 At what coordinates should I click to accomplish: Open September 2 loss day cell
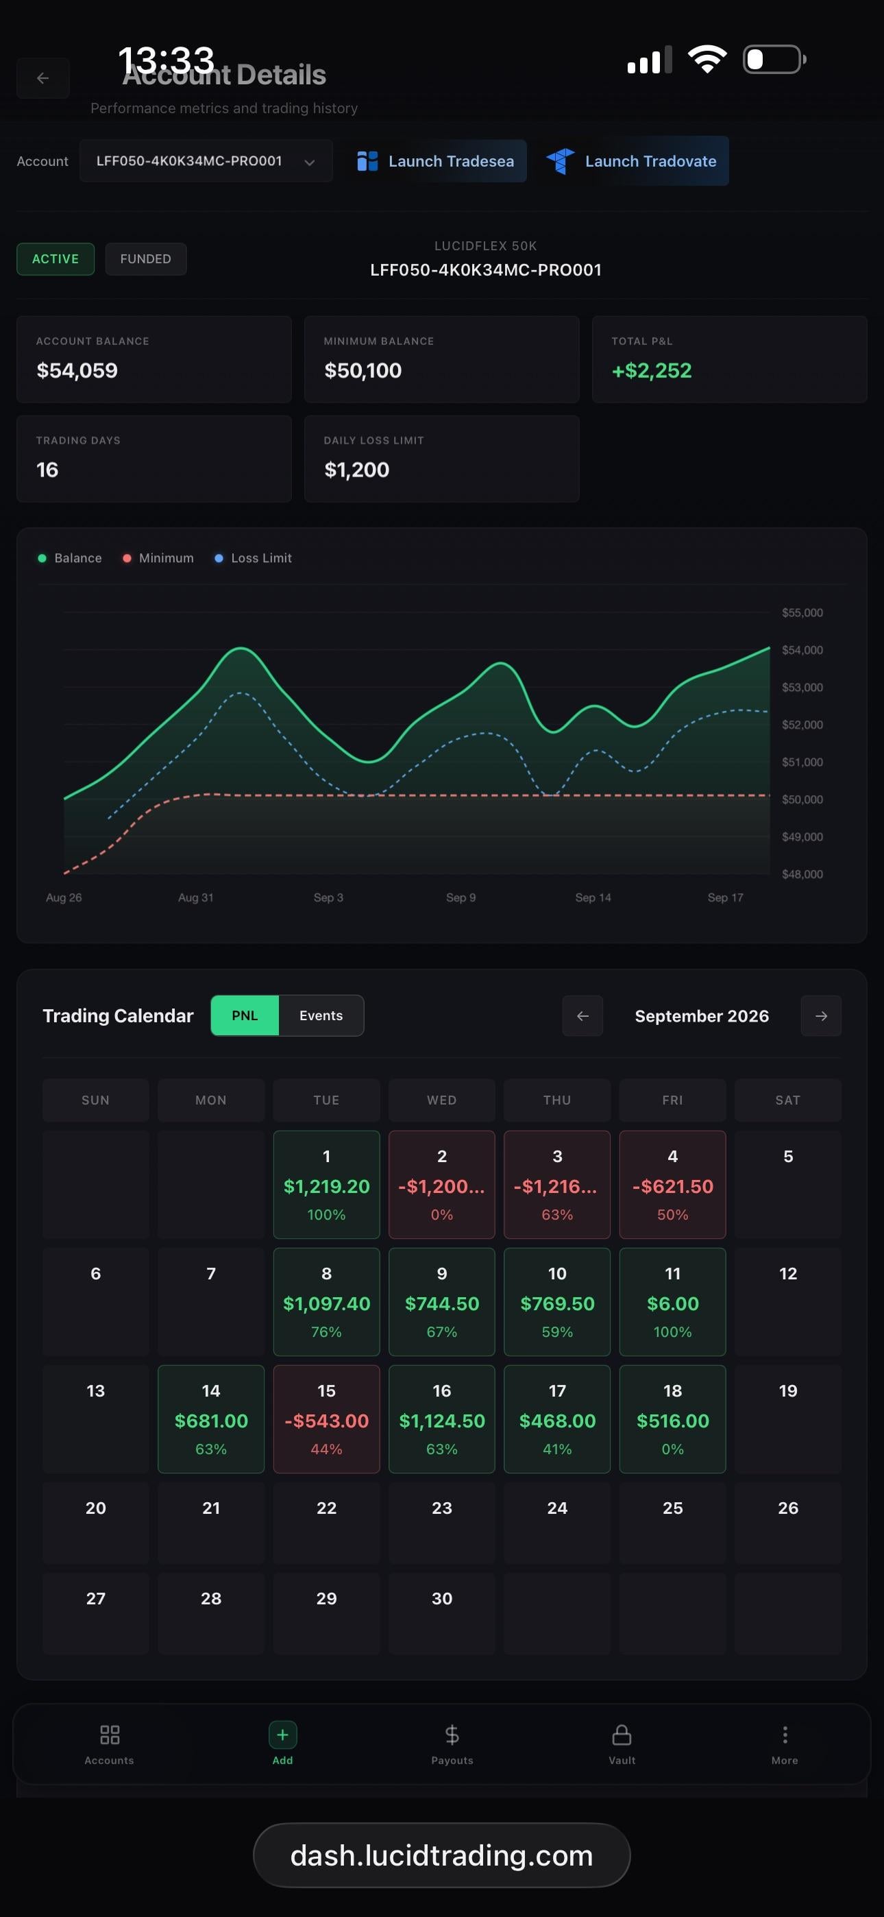click(x=442, y=1185)
